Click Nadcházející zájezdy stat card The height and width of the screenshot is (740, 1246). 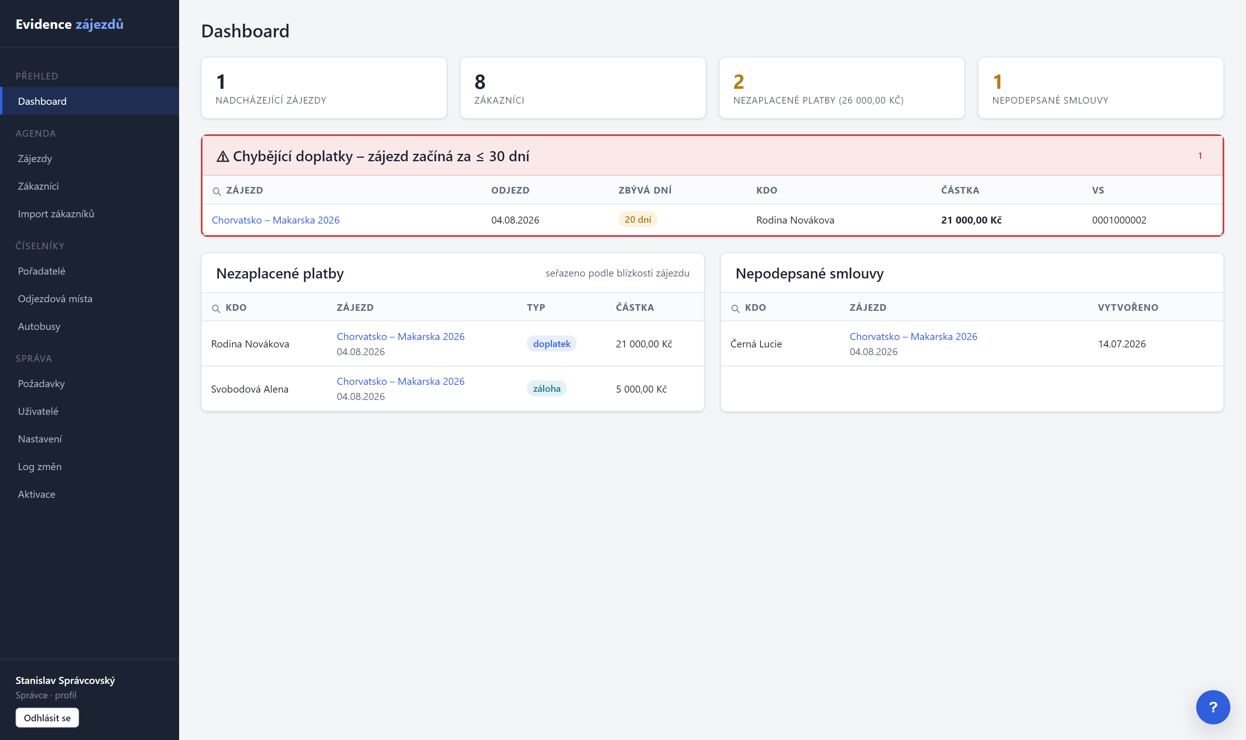pos(324,88)
